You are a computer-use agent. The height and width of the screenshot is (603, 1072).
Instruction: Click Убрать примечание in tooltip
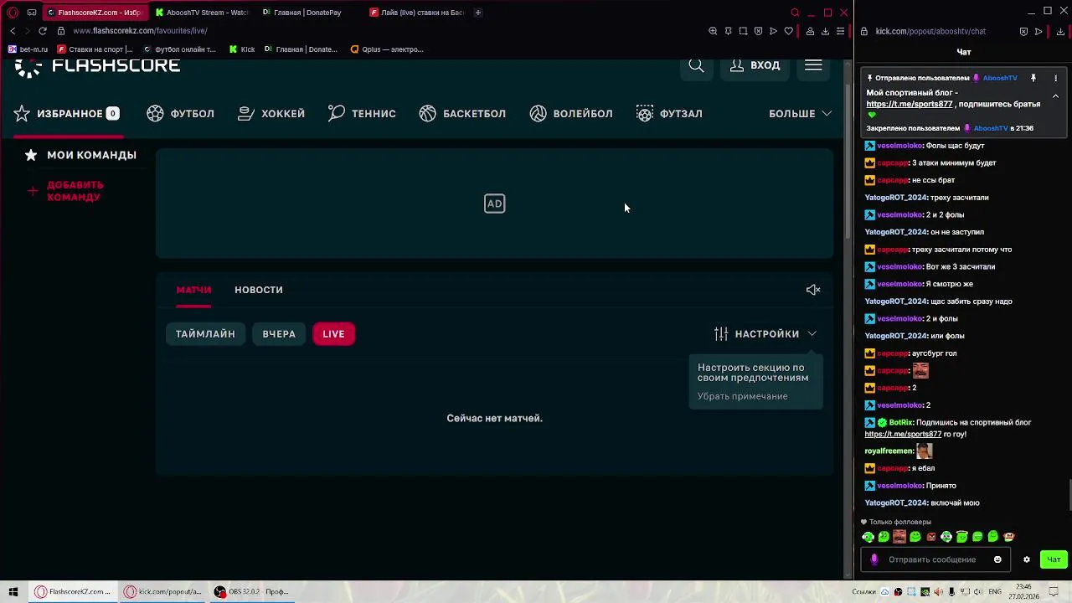[x=743, y=396]
